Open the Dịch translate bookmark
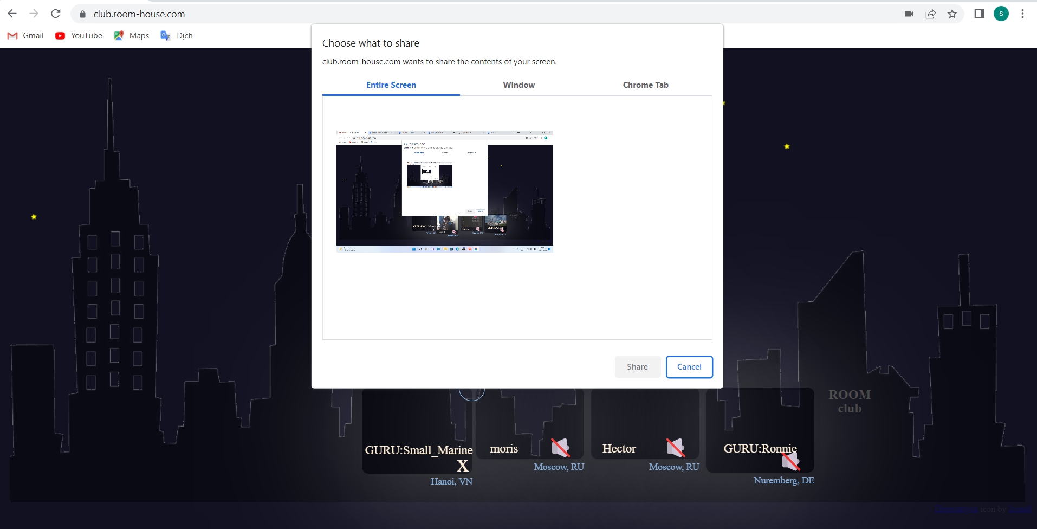This screenshot has width=1037, height=529. (177, 36)
